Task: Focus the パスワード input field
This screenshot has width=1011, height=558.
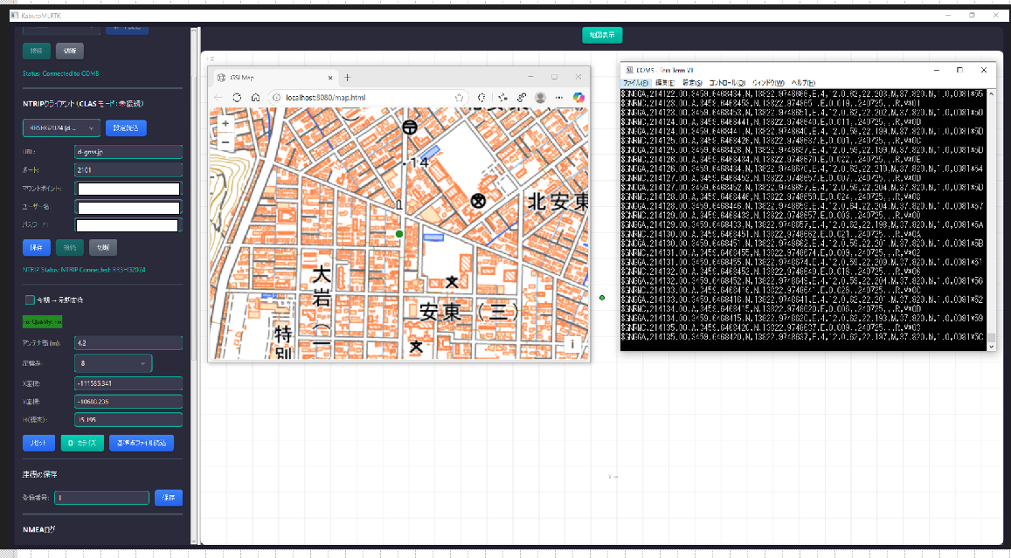Action: point(127,225)
